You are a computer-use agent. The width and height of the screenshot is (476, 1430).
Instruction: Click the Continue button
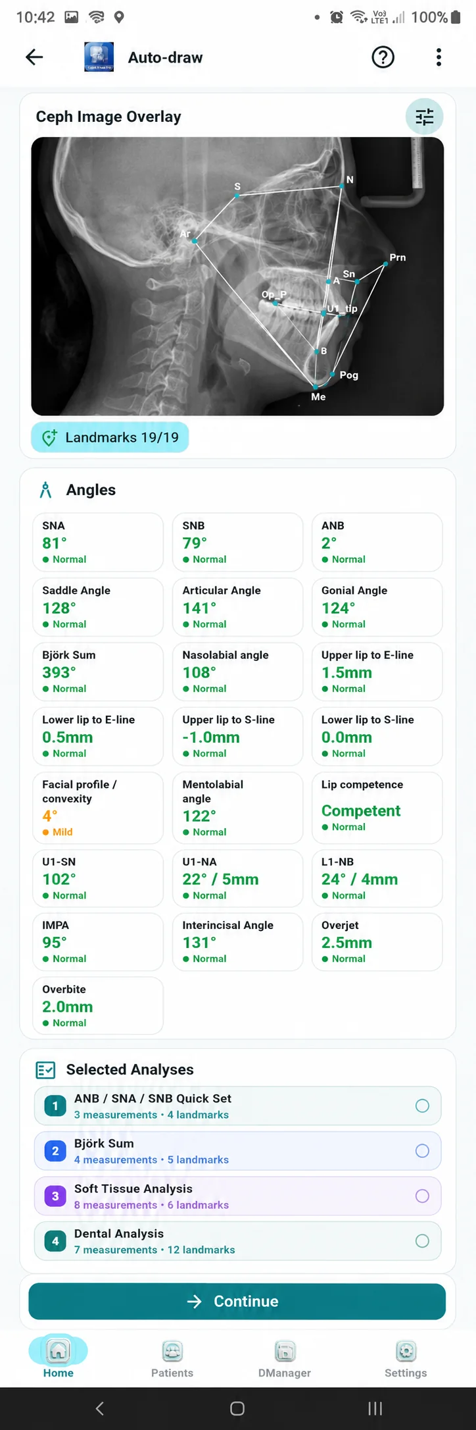(237, 1301)
